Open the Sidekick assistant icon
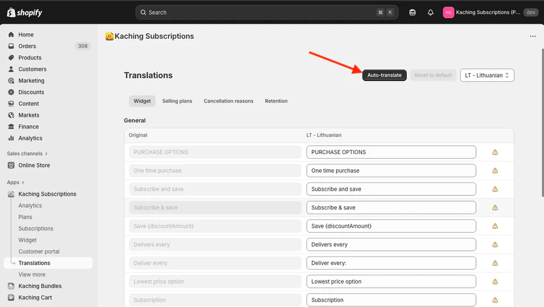This screenshot has height=307, width=544. pos(412,12)
